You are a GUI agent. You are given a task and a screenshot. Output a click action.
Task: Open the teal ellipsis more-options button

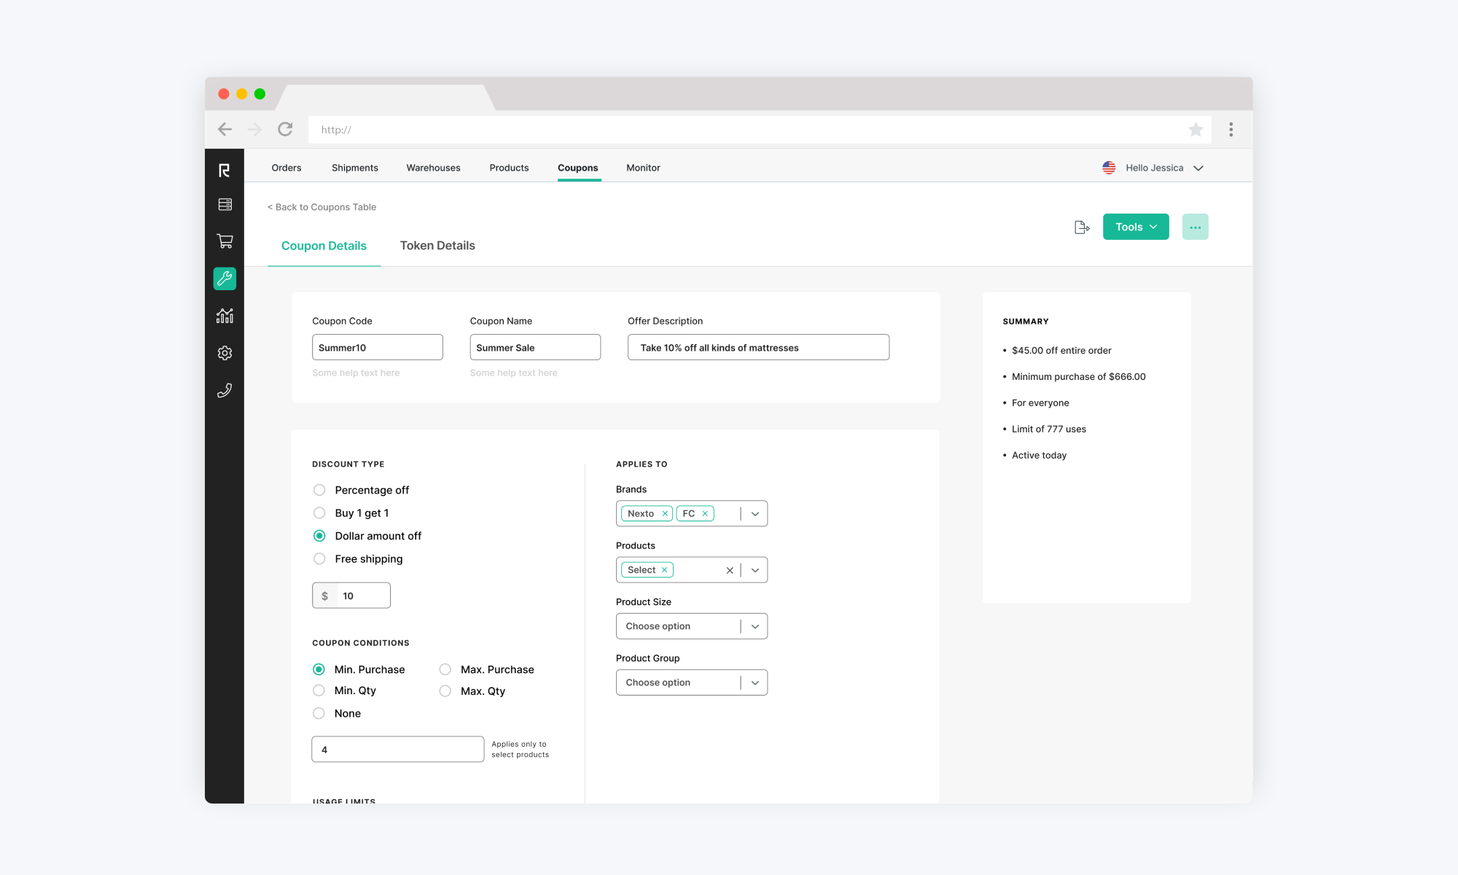[1195, 227]
